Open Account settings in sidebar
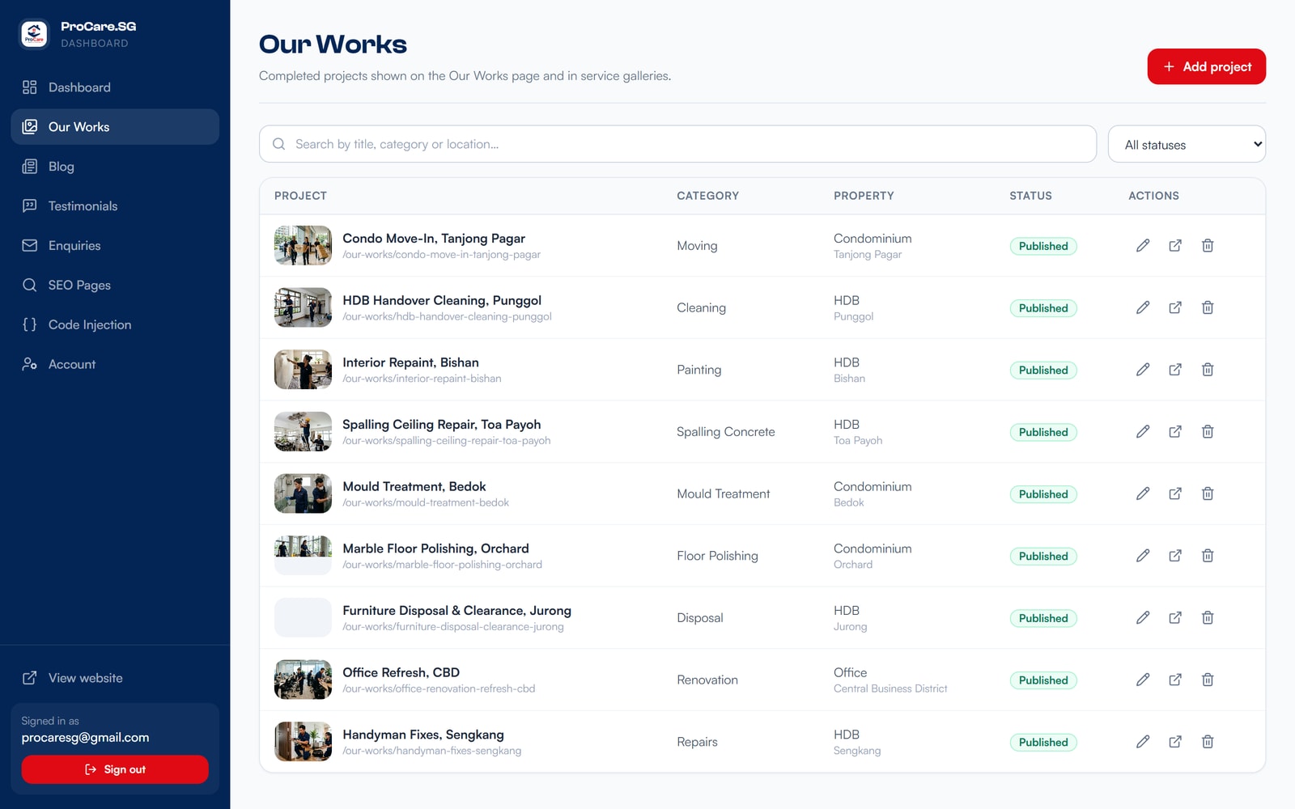This screenshot has width=1295, height=809. tap(115, 364)
